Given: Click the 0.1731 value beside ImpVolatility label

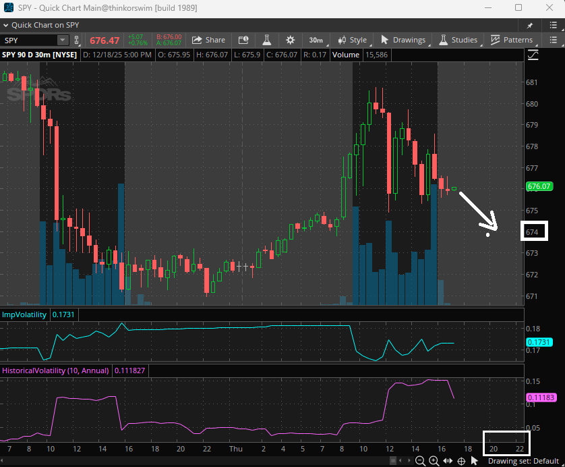Looking at the screenshot, I should click(63, 314).
